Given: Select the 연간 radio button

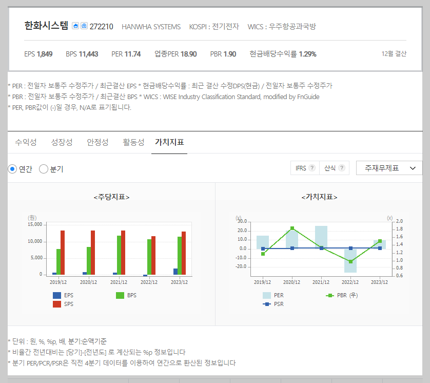Looking at the screenshot, I should point(12,169).
